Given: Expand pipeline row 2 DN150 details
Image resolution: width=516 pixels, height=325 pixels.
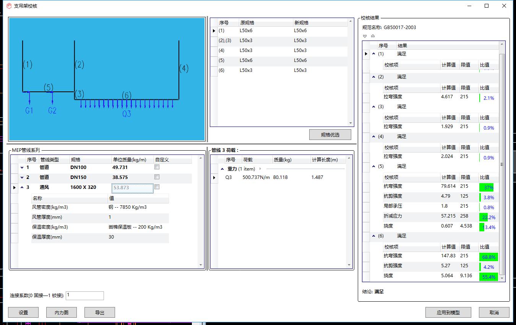Looking at the screenshot, I should (22, 177).
